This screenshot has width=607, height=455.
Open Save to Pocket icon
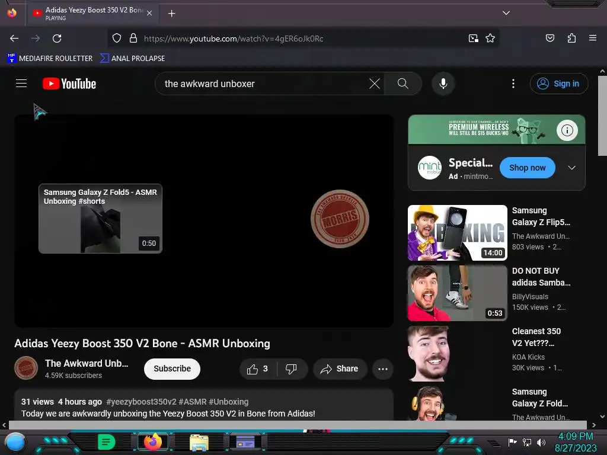click(x=550, y=38)
